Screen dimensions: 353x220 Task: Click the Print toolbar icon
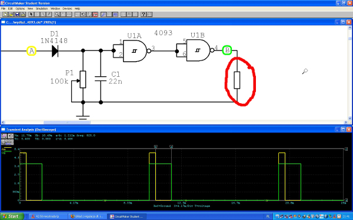(x=23, y=14)
